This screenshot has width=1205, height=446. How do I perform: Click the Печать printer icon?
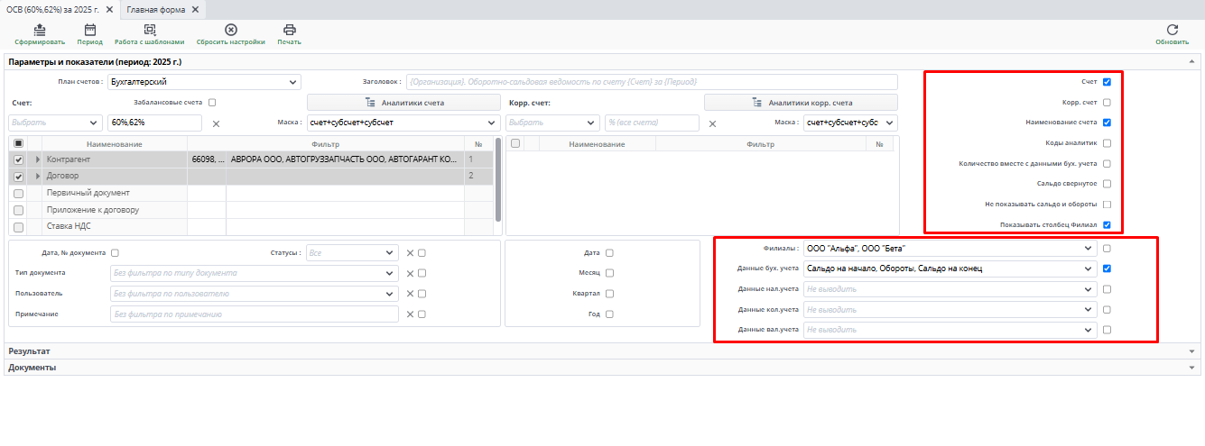(289, 30)
